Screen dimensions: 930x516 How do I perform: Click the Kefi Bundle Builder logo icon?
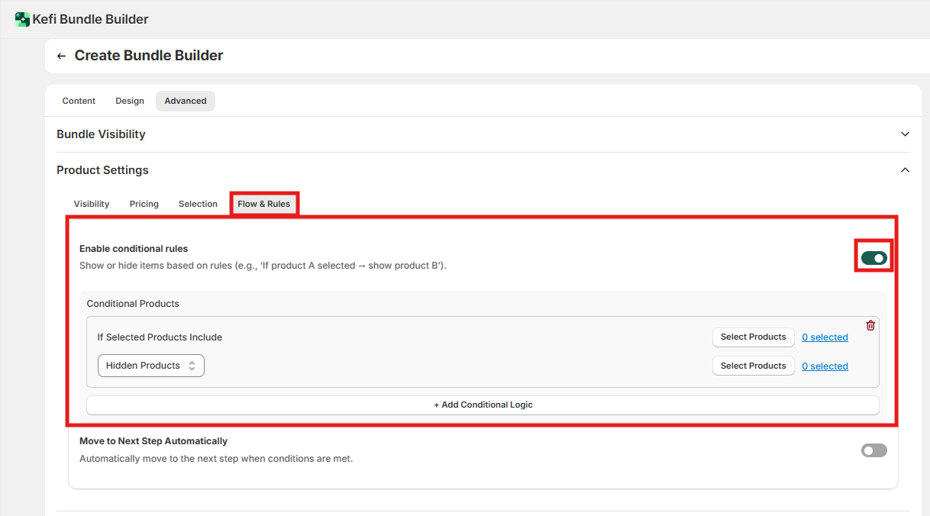click(22, 19)
